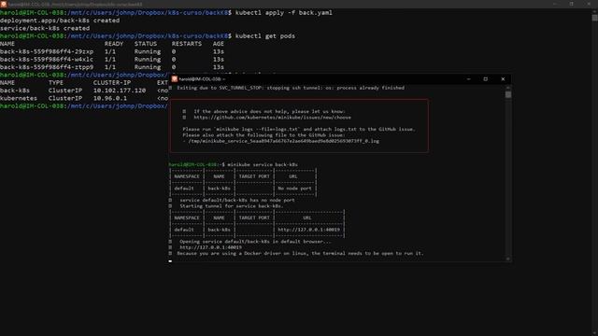This screenshot has height=336, width=598.
Task: Click pod name back-k8s-559f986ff4-ztpp9
Action: [x=47, y=67]
